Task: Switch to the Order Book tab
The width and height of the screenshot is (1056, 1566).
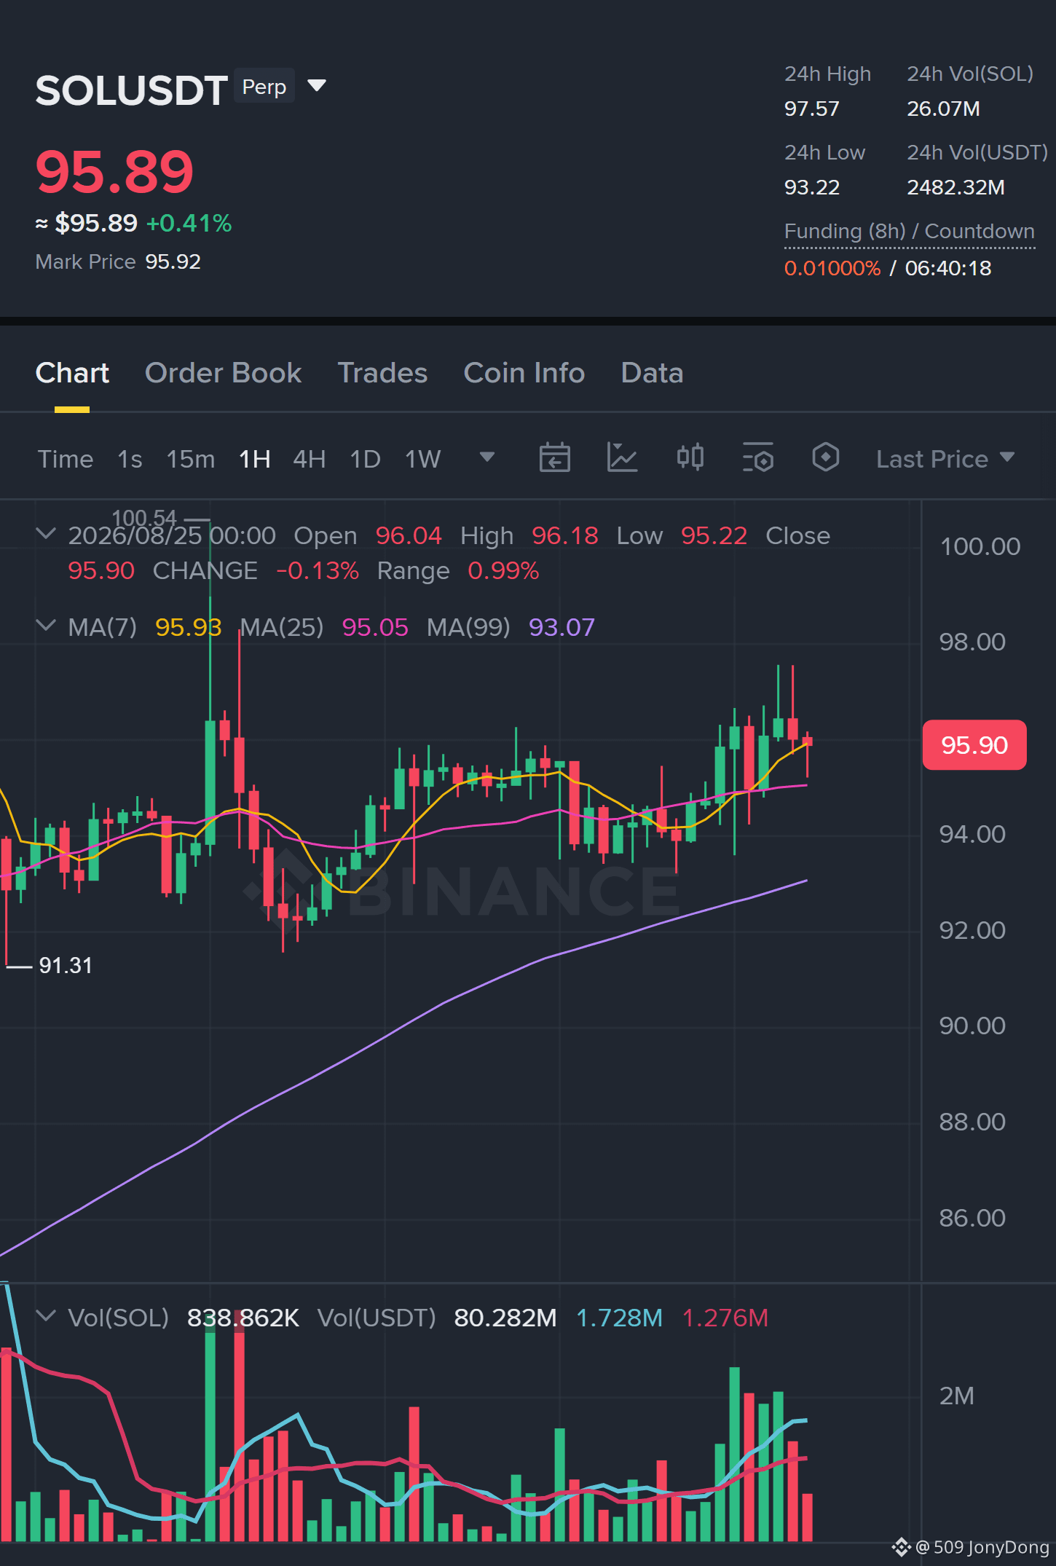Action: pyautogui.click(x=223, y=373)
